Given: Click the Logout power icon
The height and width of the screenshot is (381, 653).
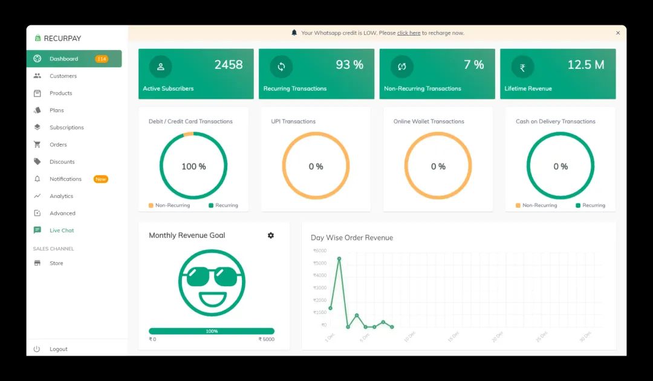Looking at the screenshot, I should click(x=37, y=349).
